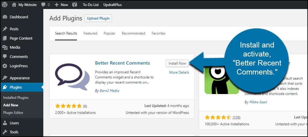The height and width of the screenshot is (137, 308).
Task: Click the Media icon in sidebar
Action: tap(5, 47)
